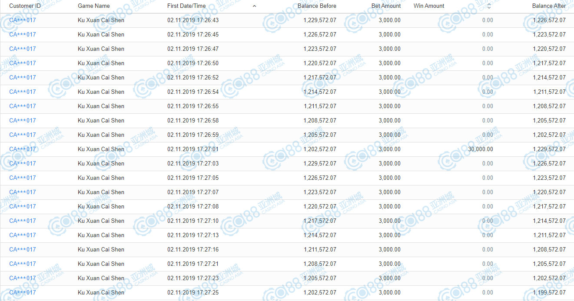
Task: Select Bet Amount 3,000.00 in the 17:26:47 row
Action: pyautogui.click(x=390, y=49)
